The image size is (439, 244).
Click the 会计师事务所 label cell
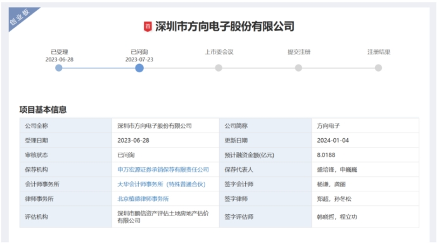pyautogui.click(x=66, y=184)
